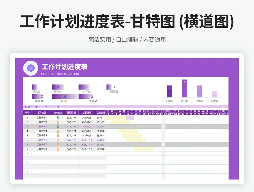Click the Gantt bar for 工作内容2
Viewport: 254px width, 192px height.
pos(120,122)
